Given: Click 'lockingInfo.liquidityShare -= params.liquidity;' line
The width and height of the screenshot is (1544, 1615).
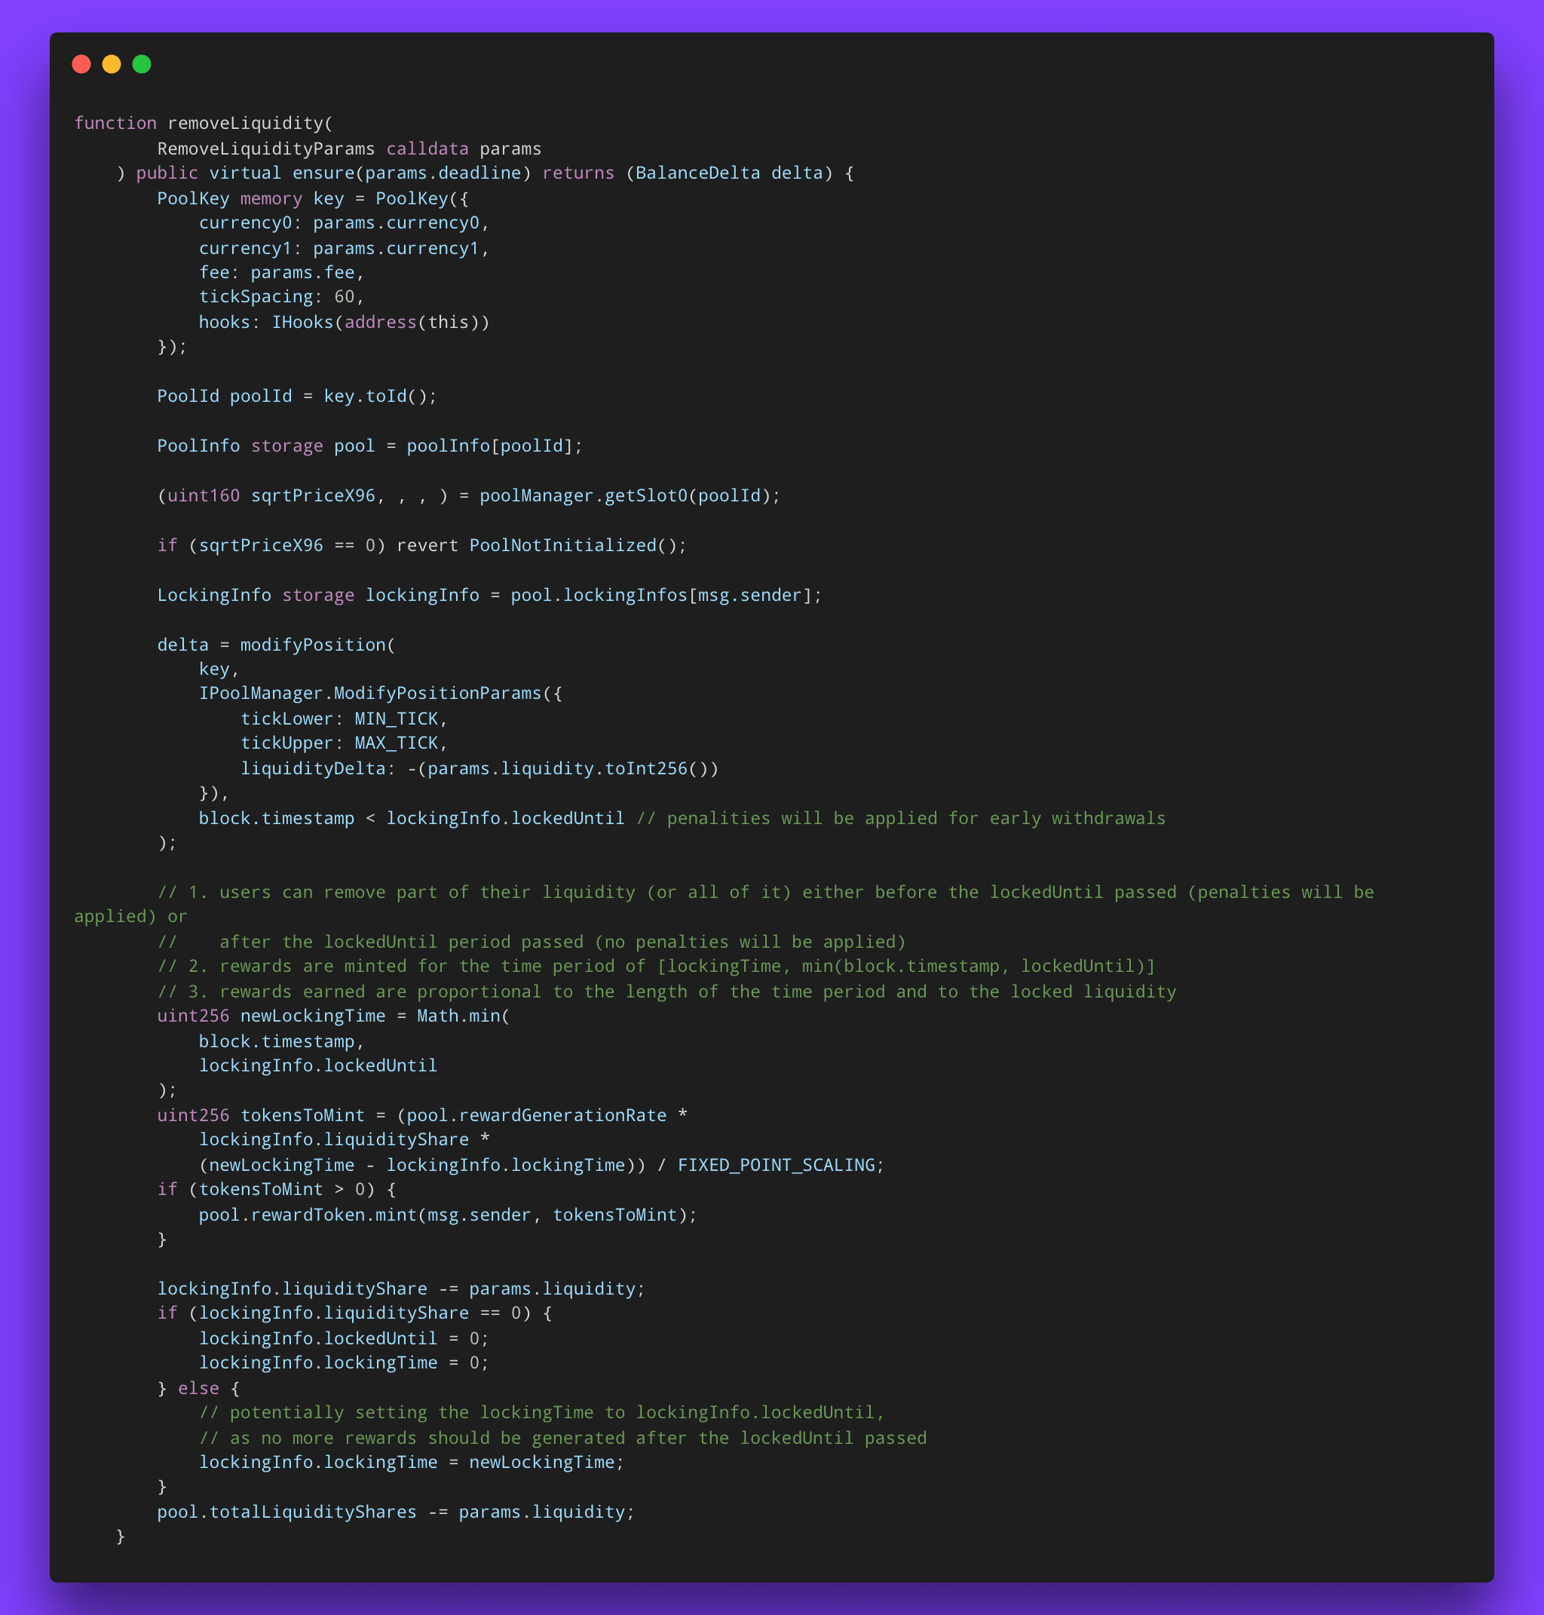Looking at the screenshot, I should click(x=401, y=1289).
